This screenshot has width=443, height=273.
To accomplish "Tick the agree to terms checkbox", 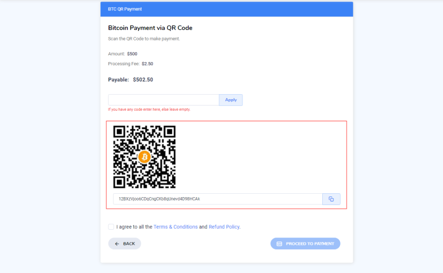I will click(x=111, y=226).
